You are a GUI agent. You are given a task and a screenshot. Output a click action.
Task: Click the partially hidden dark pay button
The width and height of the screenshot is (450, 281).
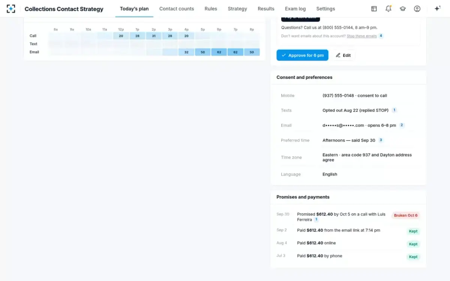tap(300, 18)
